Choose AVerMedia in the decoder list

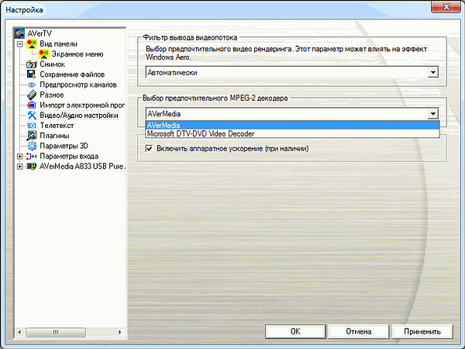coord(292,125)
